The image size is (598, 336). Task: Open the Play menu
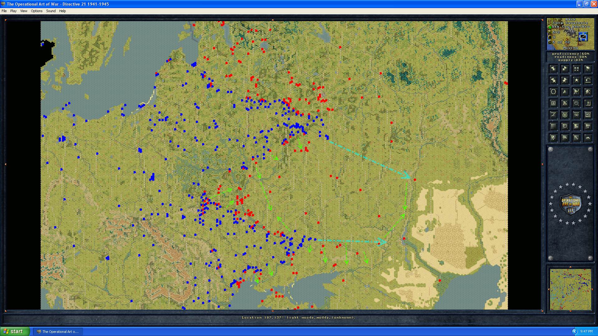(13, 11)
